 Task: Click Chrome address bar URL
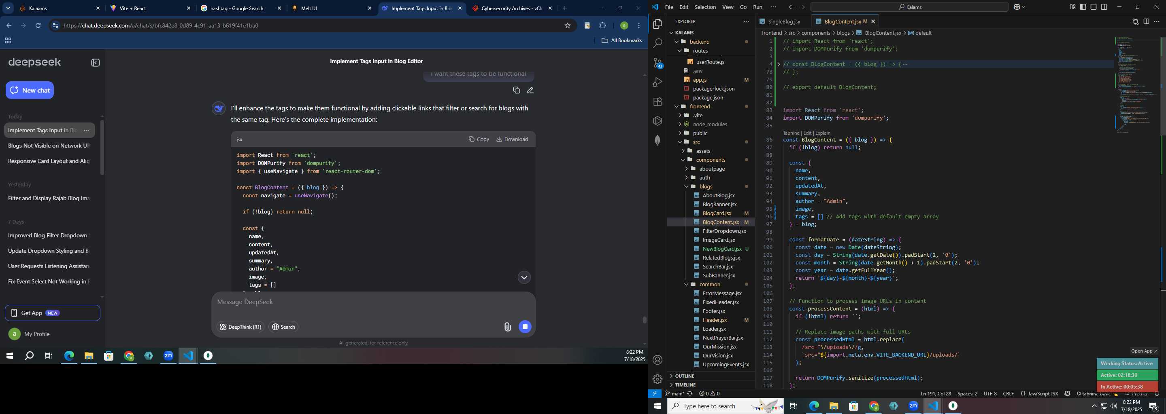click(x=161, y=26)
